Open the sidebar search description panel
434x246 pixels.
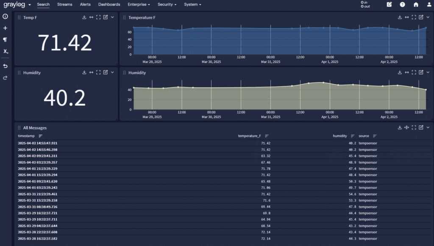tap(5, 16)
